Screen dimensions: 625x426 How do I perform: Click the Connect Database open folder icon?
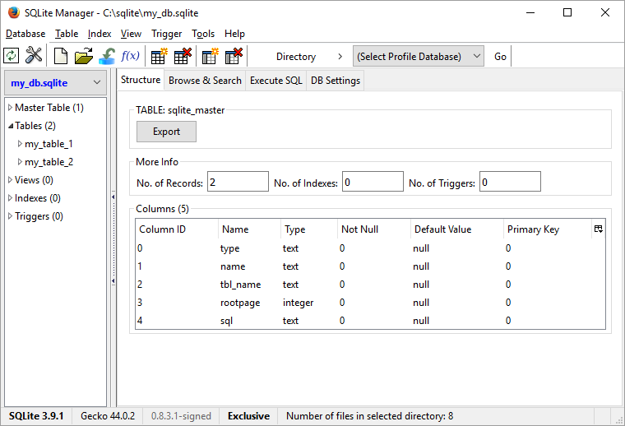tap(84, 56)
